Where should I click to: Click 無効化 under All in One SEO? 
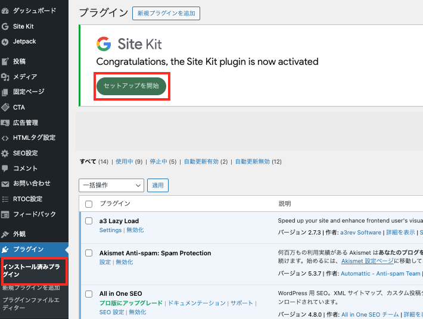(138, 312)
